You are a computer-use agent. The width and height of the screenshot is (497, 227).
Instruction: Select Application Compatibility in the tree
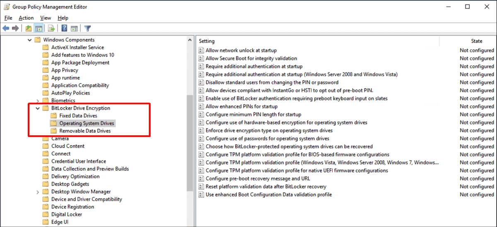(x=80, y=86)
